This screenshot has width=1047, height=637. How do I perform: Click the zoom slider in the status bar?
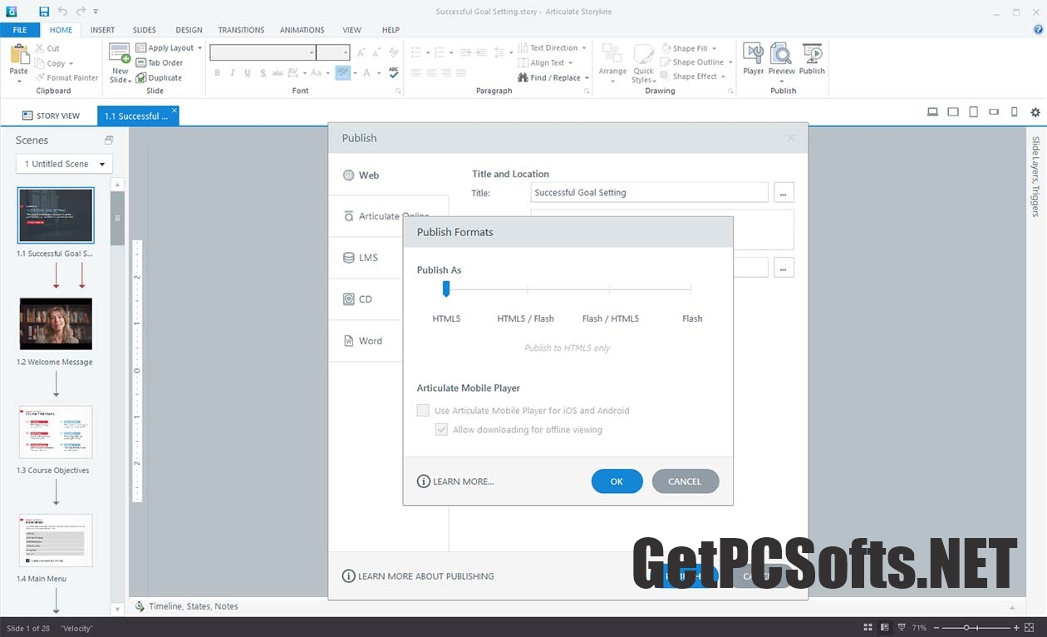[976, 627]
